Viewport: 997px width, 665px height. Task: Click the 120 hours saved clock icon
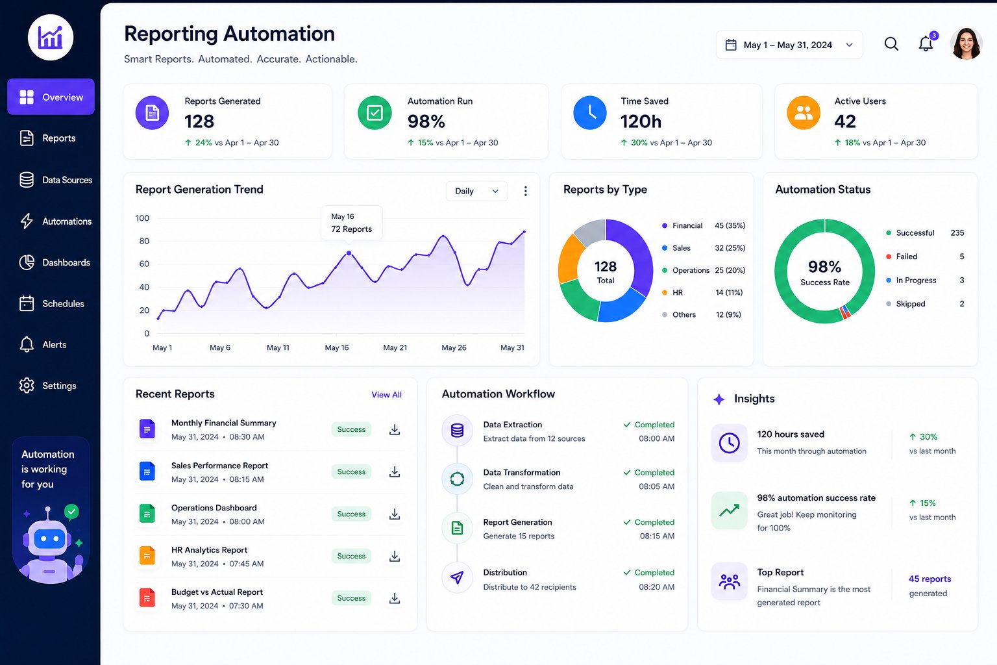(729, 443)
